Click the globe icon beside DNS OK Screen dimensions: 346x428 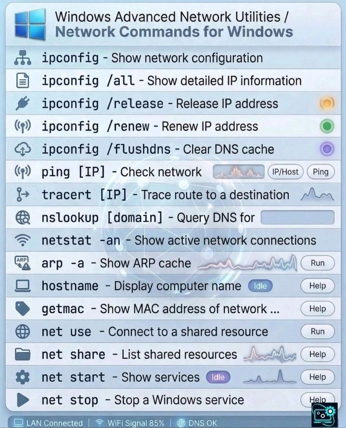tap(181, 423)
